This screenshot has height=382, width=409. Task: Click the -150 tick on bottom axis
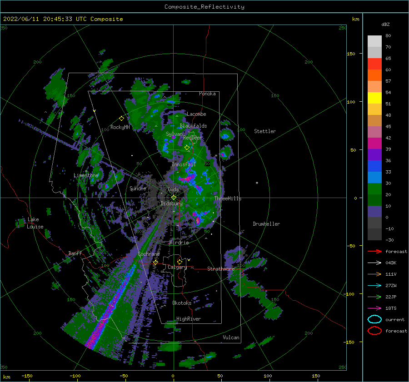click(x=27, y=376)
